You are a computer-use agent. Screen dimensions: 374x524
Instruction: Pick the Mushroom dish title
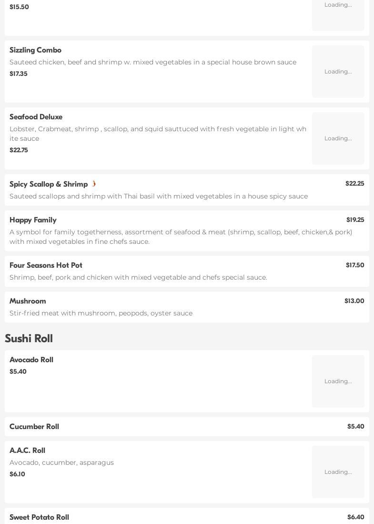(28, 301)
